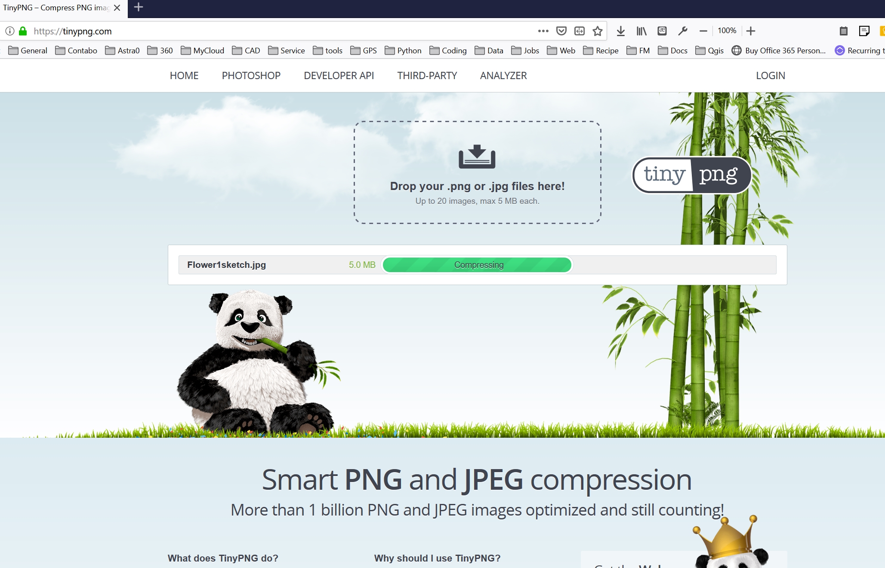Go to the ANALYZER page
The image size is (885, 568).
pos(503,76)
